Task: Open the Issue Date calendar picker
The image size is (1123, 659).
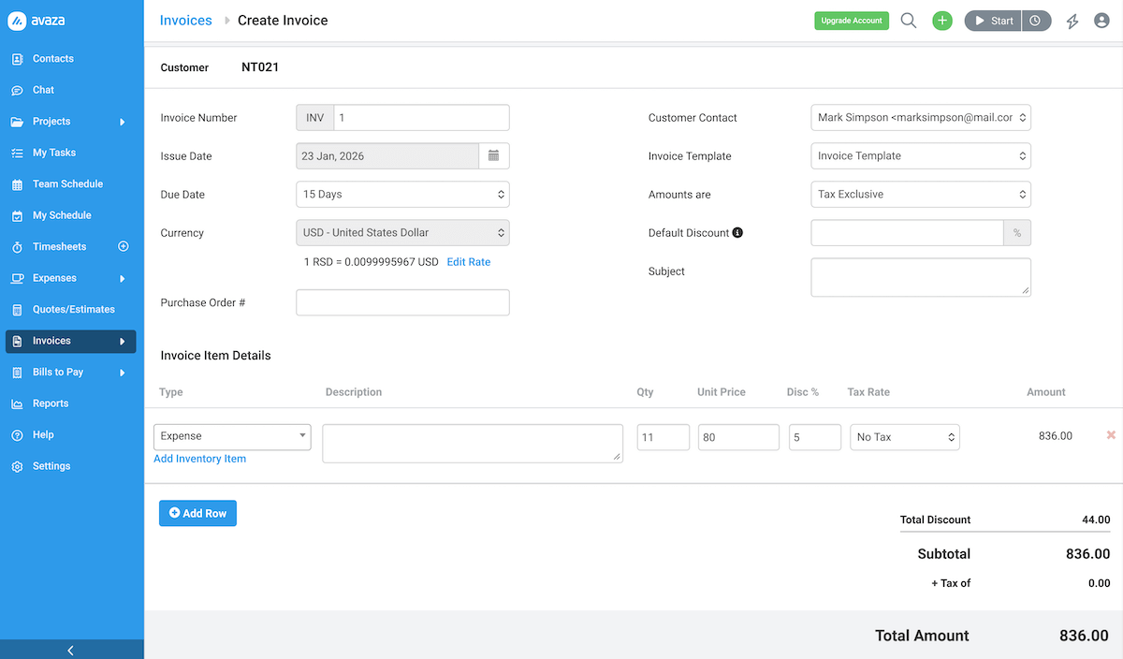Action: [494, 155]
